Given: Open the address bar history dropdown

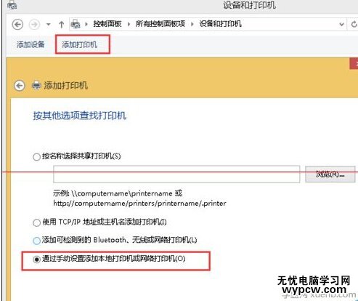Looking at the screenshot, I should click(341, 24).
